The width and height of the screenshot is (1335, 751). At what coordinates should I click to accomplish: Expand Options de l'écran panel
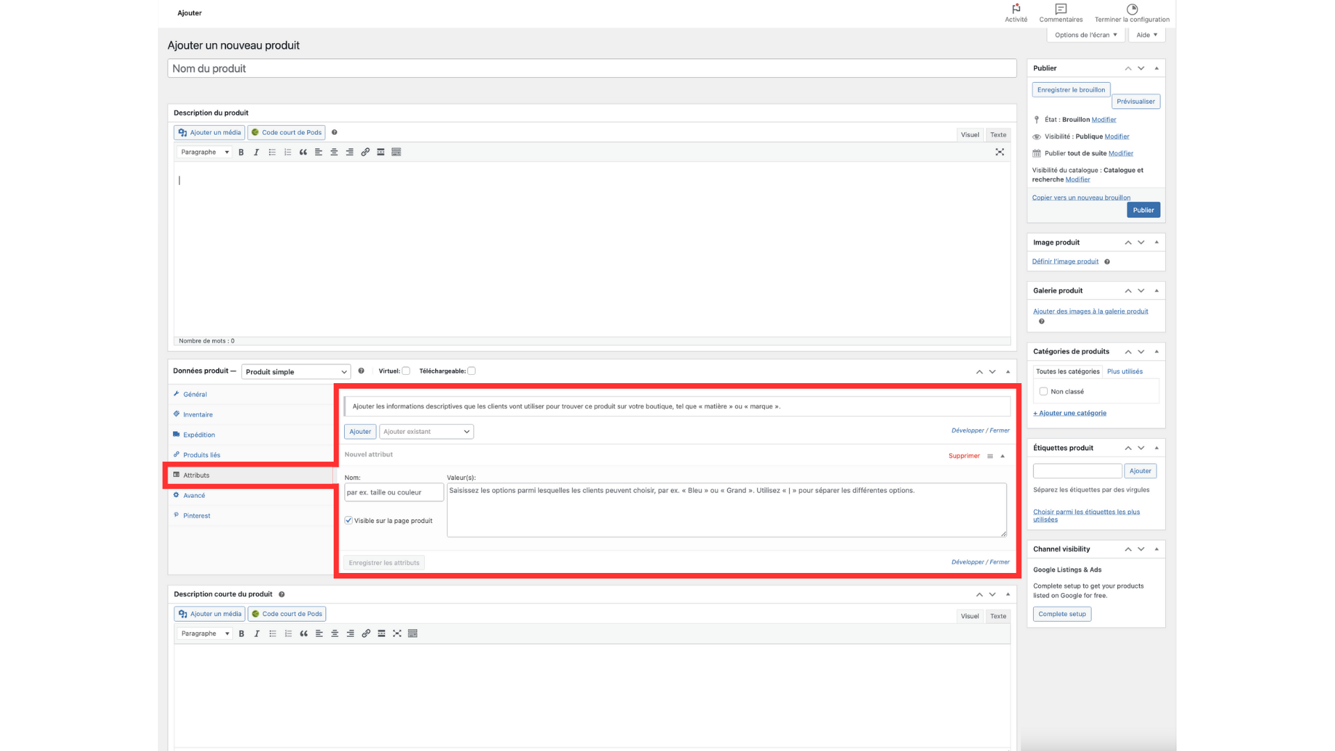coord(1085,35)
